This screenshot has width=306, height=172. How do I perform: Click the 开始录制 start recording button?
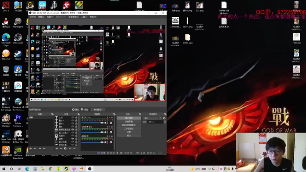coord(129,122)
